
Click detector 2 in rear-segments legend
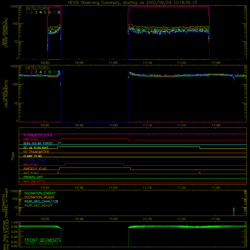[32, 72]
